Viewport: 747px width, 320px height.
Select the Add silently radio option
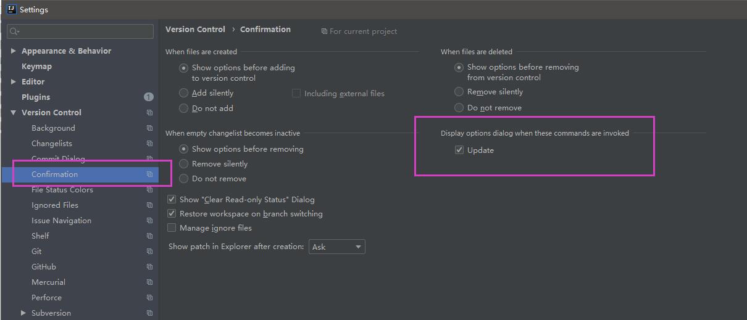click(183, 93)
